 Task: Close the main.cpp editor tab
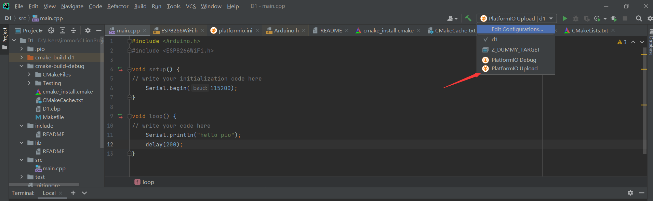click(145, 30)
